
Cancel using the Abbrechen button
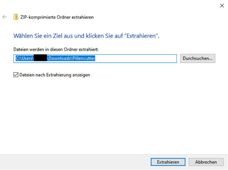pos(206,162)
